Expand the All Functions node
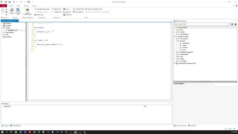Image resolution: width=238 pixels, height=134 pixels. [x=177, y=39]
